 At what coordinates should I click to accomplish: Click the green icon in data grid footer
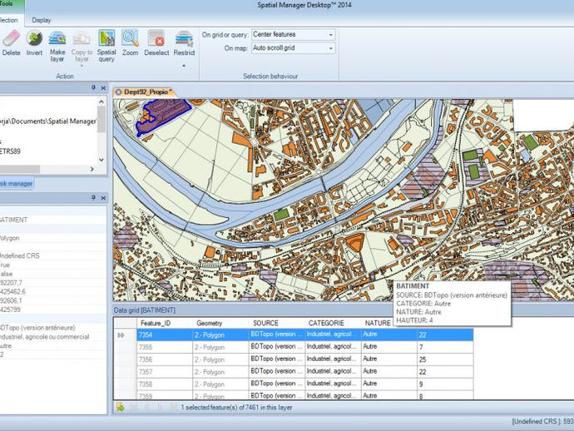(120, 407)
